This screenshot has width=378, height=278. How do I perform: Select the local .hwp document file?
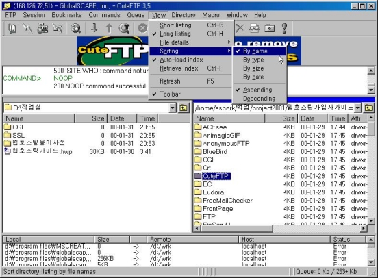point(38,151)
